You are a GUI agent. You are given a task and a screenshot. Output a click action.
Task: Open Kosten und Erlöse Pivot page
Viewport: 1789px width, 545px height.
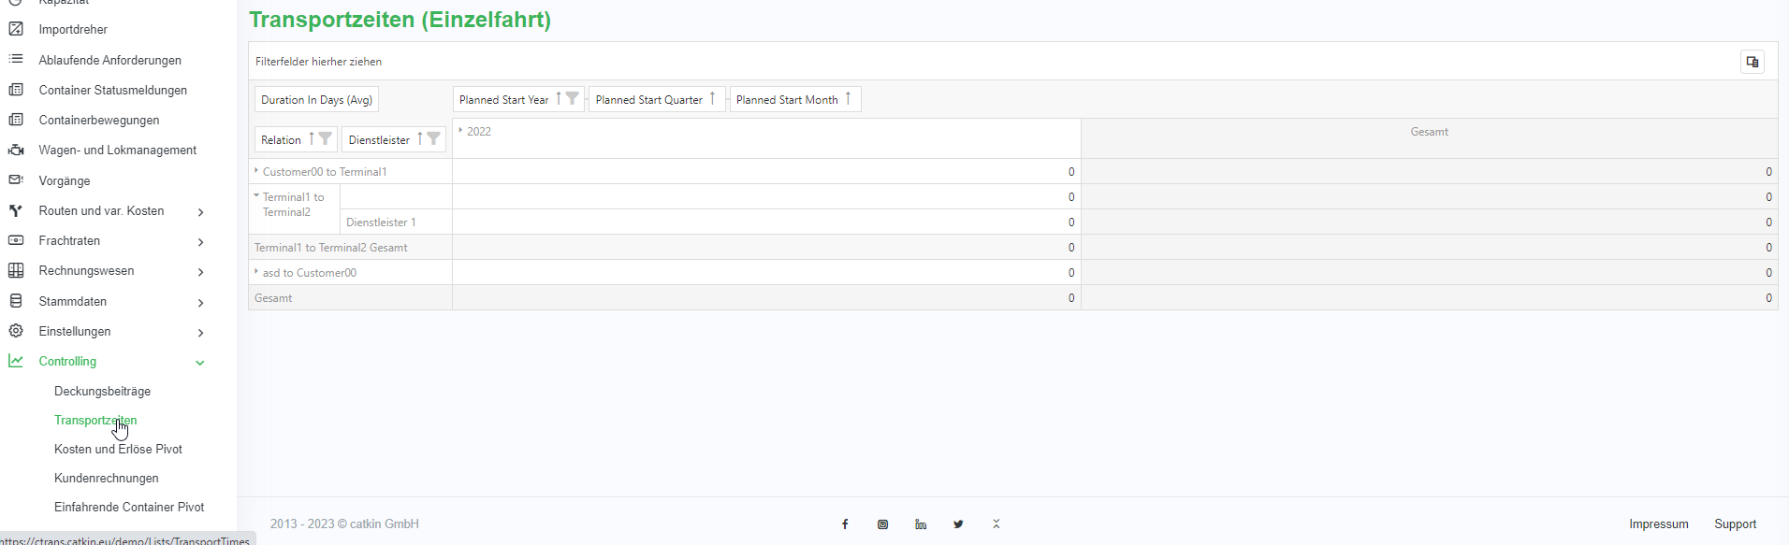[x=118, y=450]
